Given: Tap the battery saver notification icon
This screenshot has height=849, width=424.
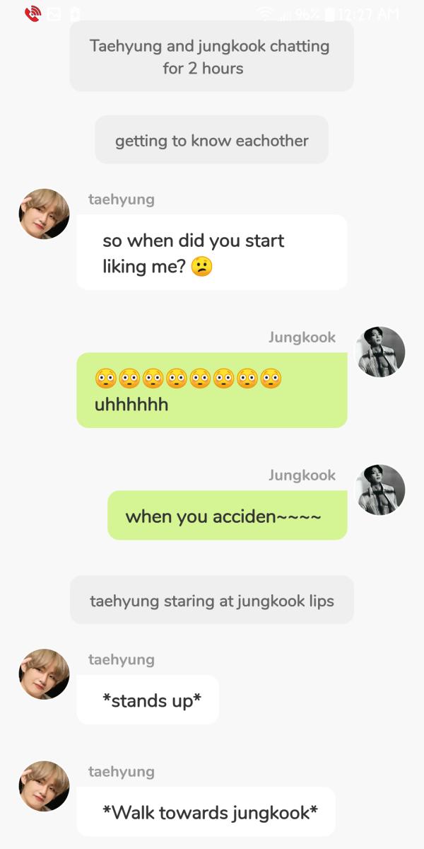Looking at the screenshot, I should pos(75,13).
